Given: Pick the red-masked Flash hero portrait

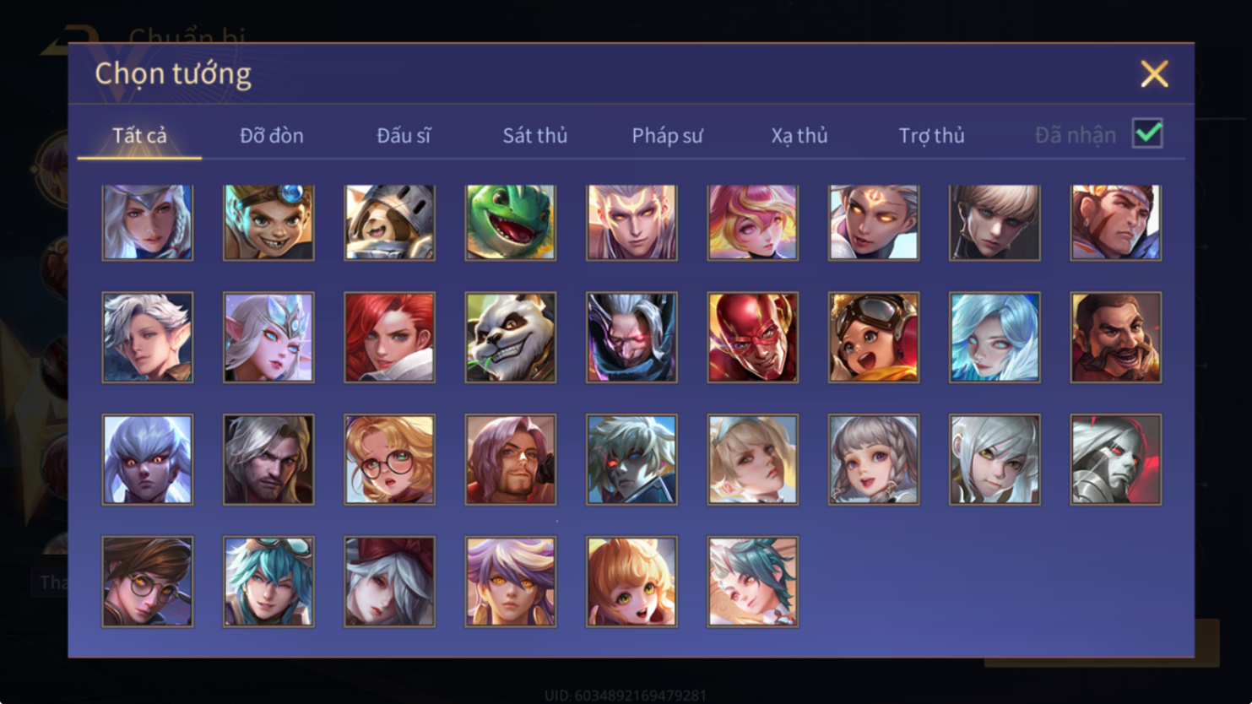Looking at the screenshot, I should pyautogui.click(x=752, y=338).
